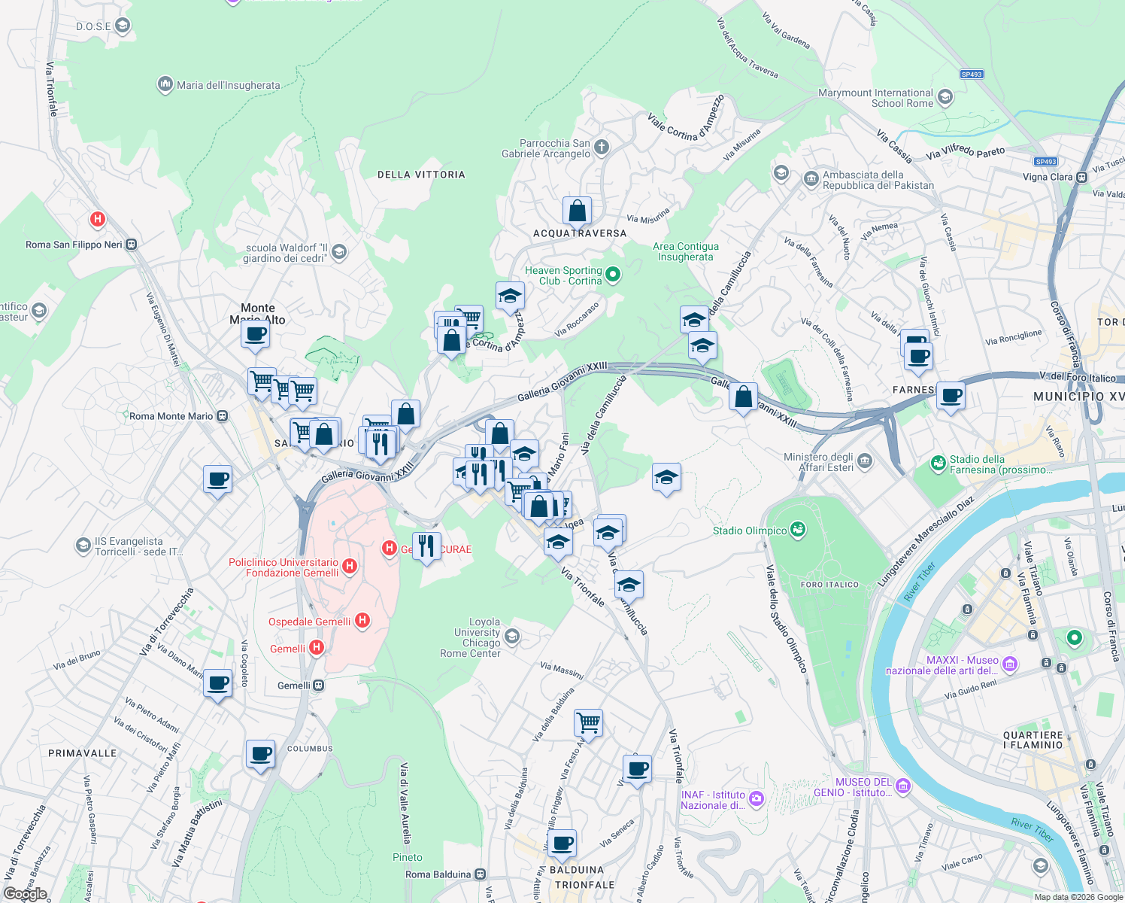
Task: Click the cafe marker near Farnesina
Action: point(918,355)
